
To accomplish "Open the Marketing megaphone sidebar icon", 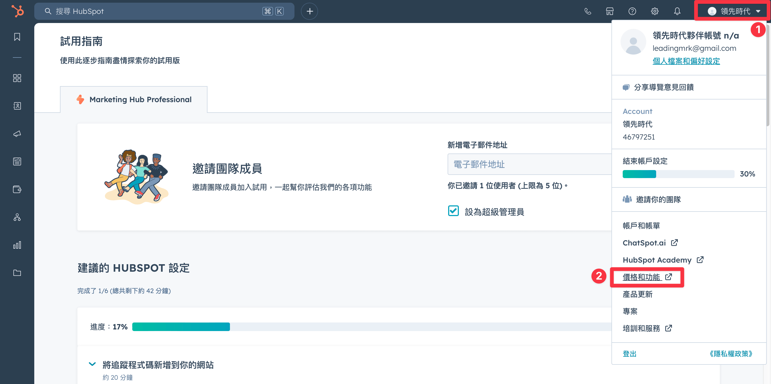I will (x=17, y=134).
